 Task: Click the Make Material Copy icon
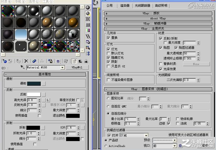click(34, 61)
